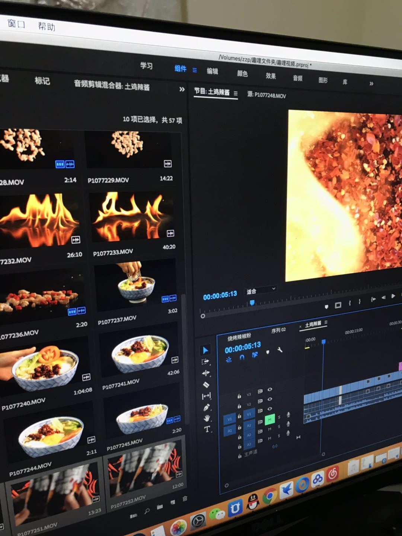Click the Program monitor playhead

coord(252,302)
